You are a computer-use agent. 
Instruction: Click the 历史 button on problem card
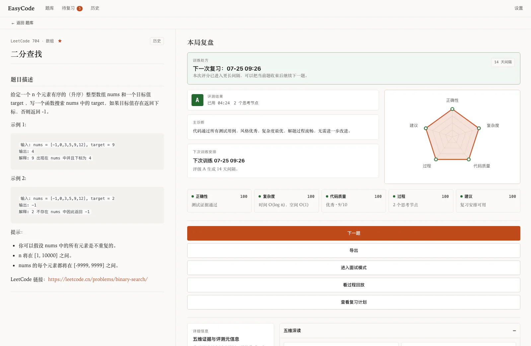pyautogui.click(x=157, y=41)
